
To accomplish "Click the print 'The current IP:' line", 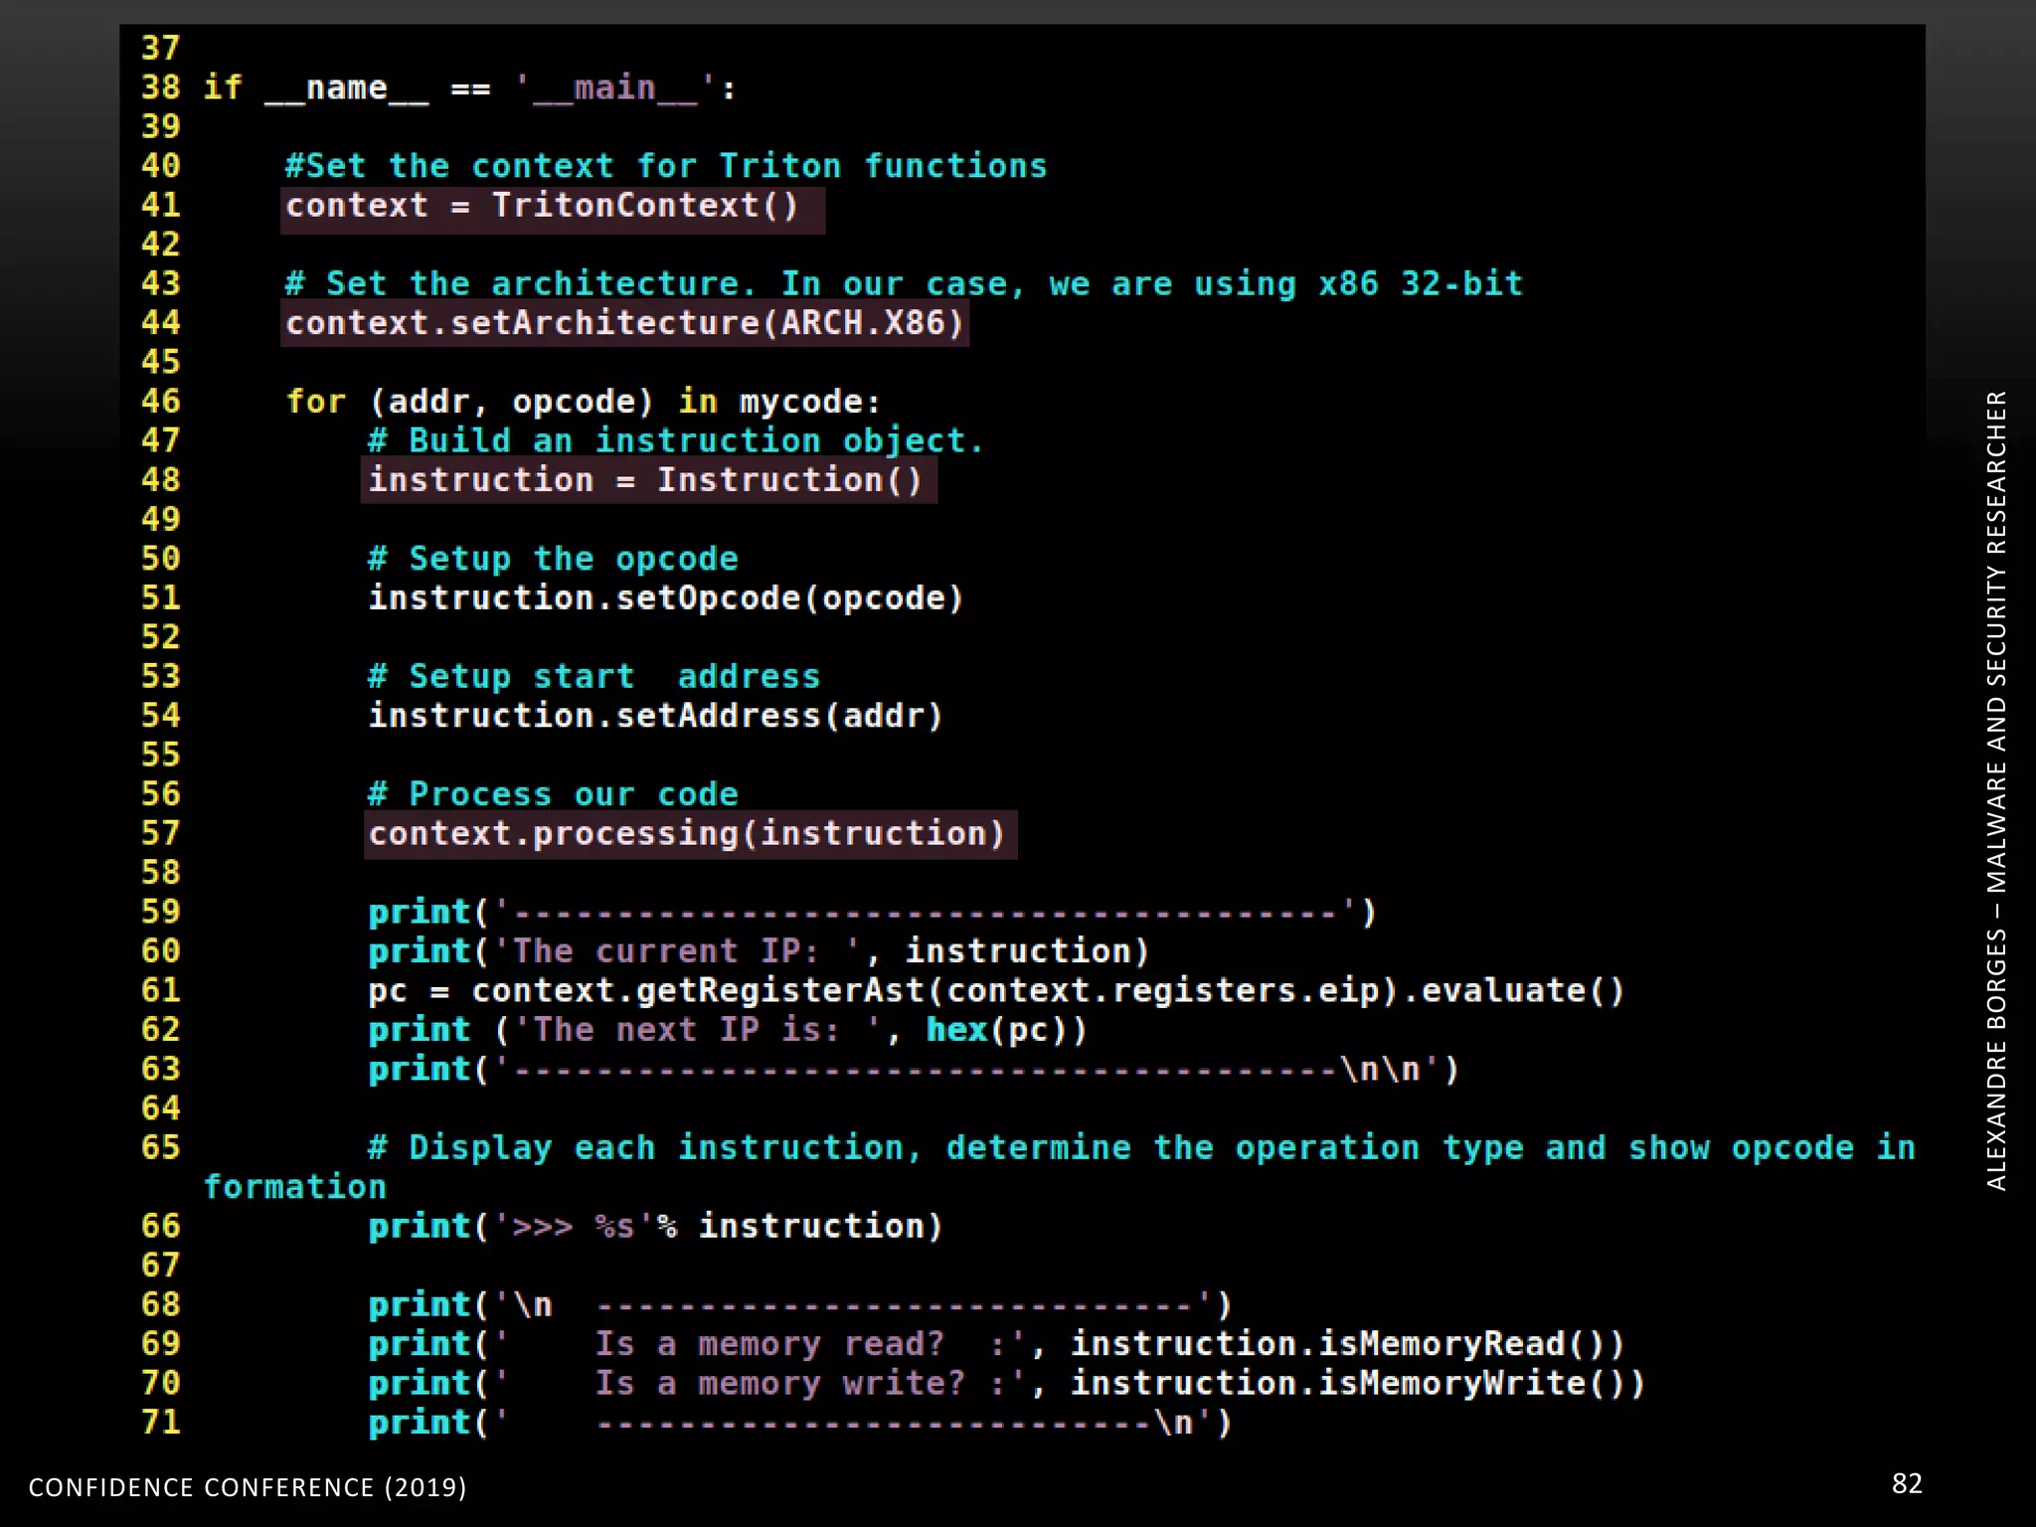I will [759, 951].
